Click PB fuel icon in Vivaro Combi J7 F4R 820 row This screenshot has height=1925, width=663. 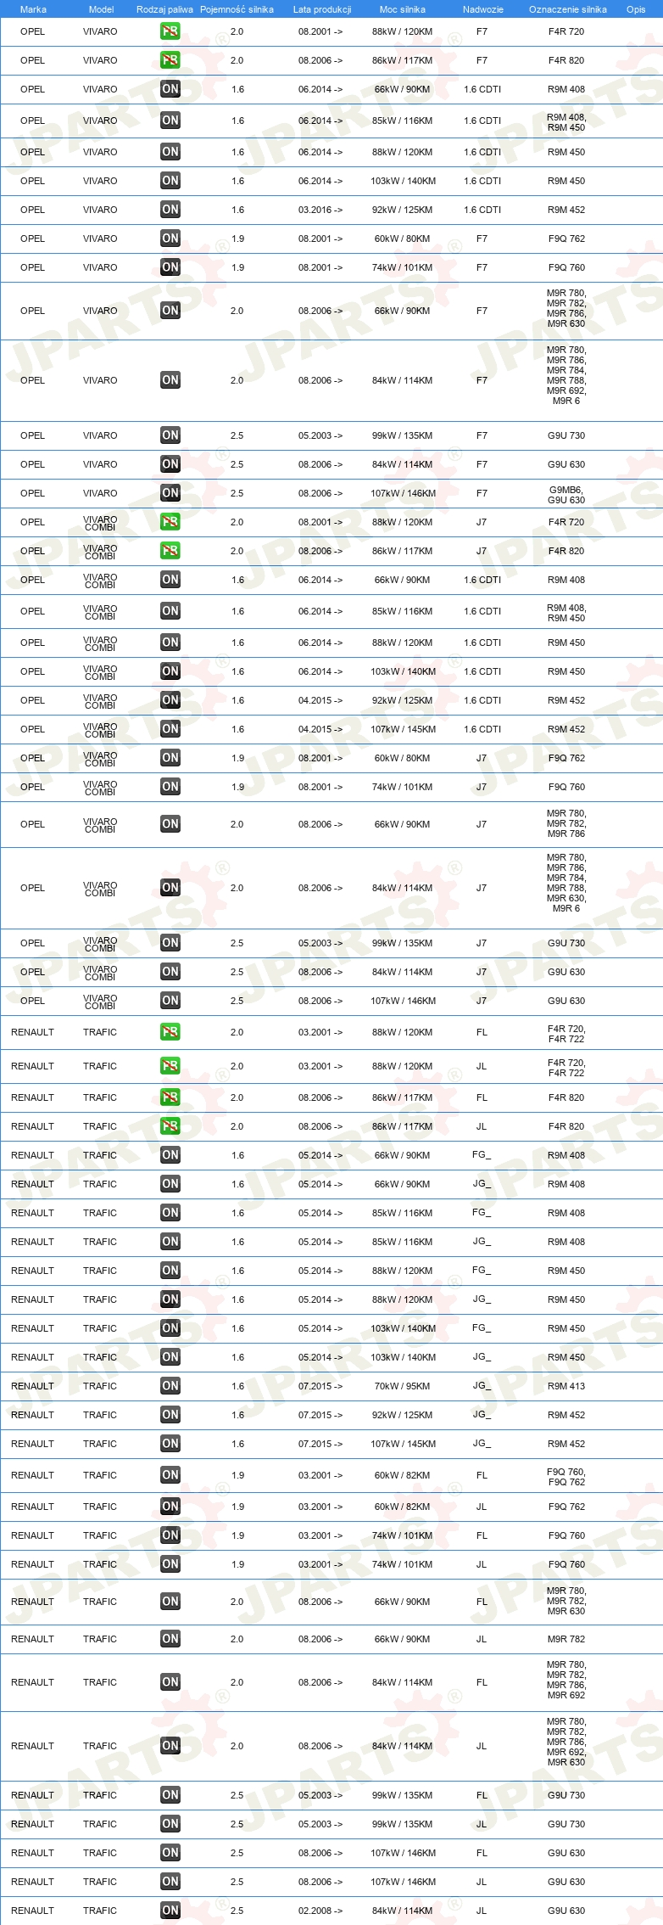pos(170,551)
